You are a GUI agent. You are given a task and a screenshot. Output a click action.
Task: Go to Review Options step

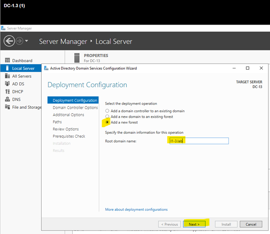tap(66, 129)
